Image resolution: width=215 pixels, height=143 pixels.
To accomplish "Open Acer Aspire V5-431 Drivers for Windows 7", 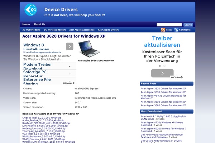I will [163, 97].
